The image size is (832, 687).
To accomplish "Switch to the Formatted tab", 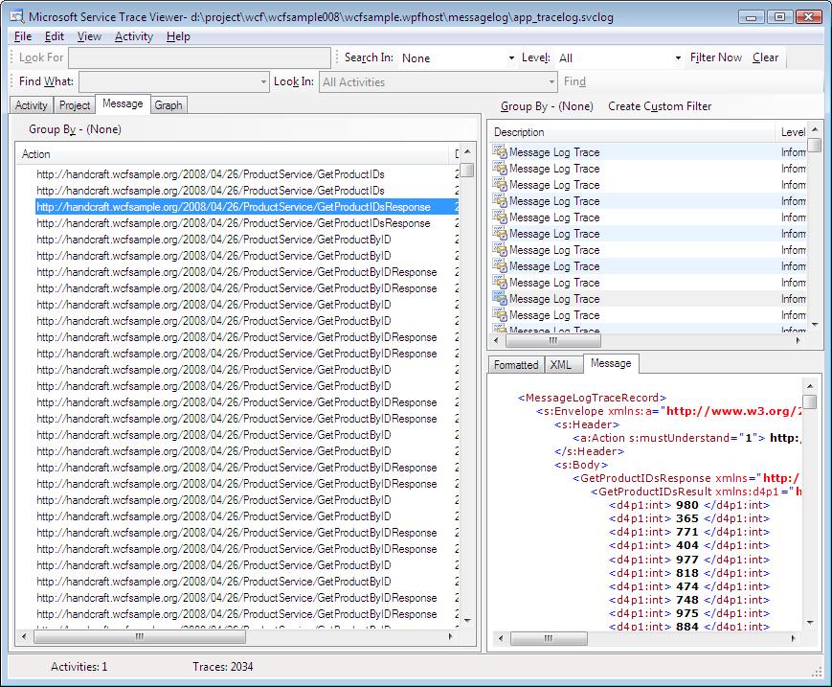I will pos(516,365).
